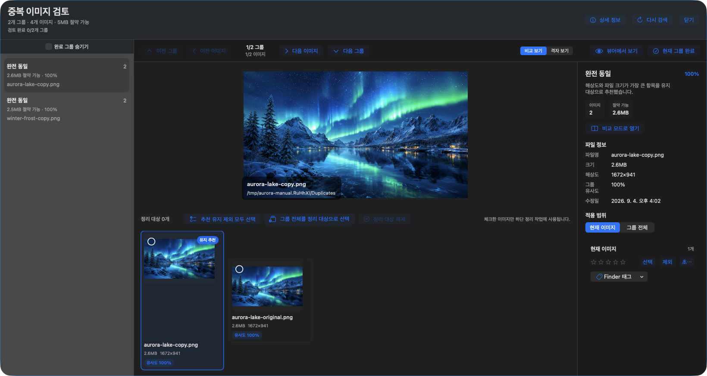
Task: Close the review with the 닫기 button
Action: pos(689,20)
